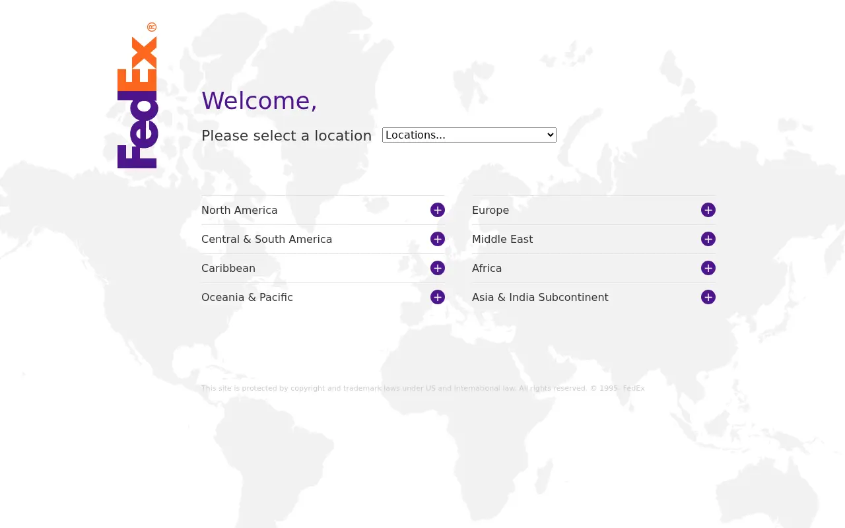This screenshot has width=845, height=528.
Task: Expand the Caribbean plus icon
Action: coord(438,268)
